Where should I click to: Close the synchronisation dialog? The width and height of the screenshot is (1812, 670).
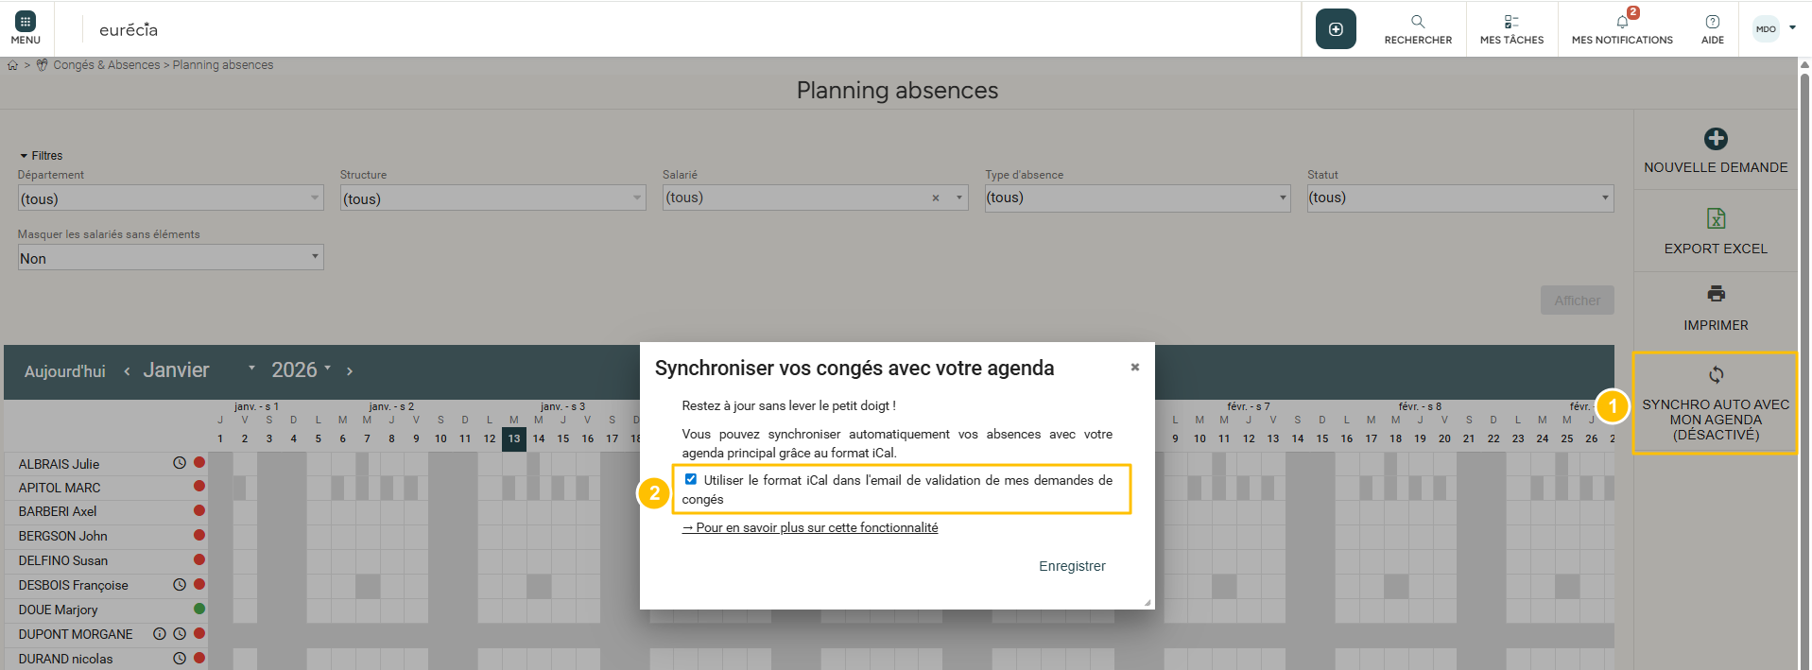click(x=1134, y=368)
